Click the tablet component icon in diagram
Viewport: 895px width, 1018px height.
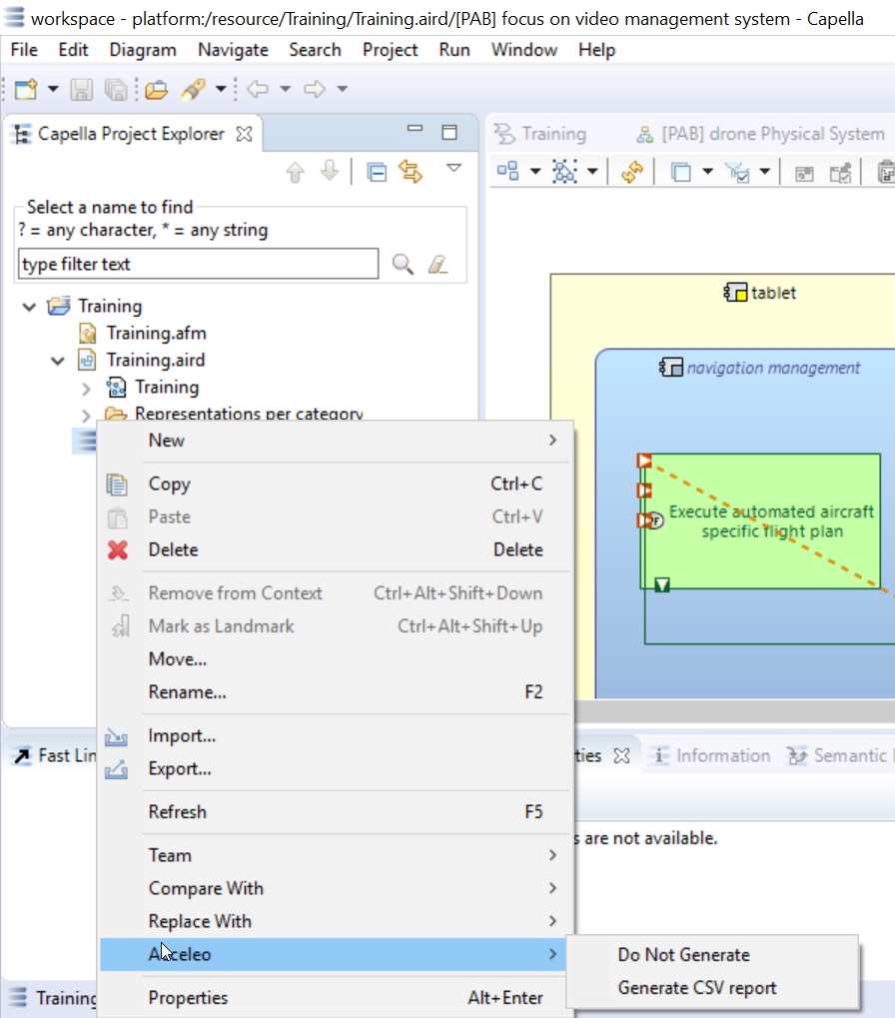pos(735,293)
